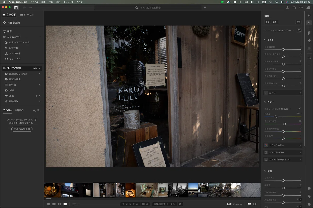Open the comments activity icon
This screenshot has height=208, width=313.
pos(309,188)
